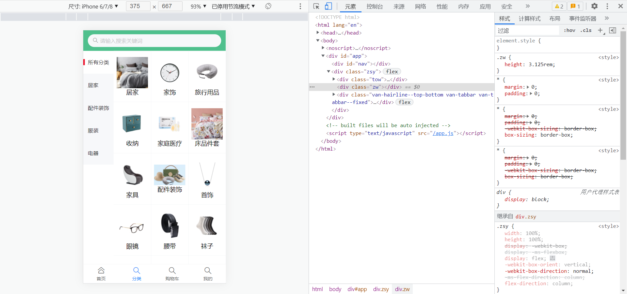Activate the inspect element picker icon
The image size is (627, 294).
coord(316,6)
